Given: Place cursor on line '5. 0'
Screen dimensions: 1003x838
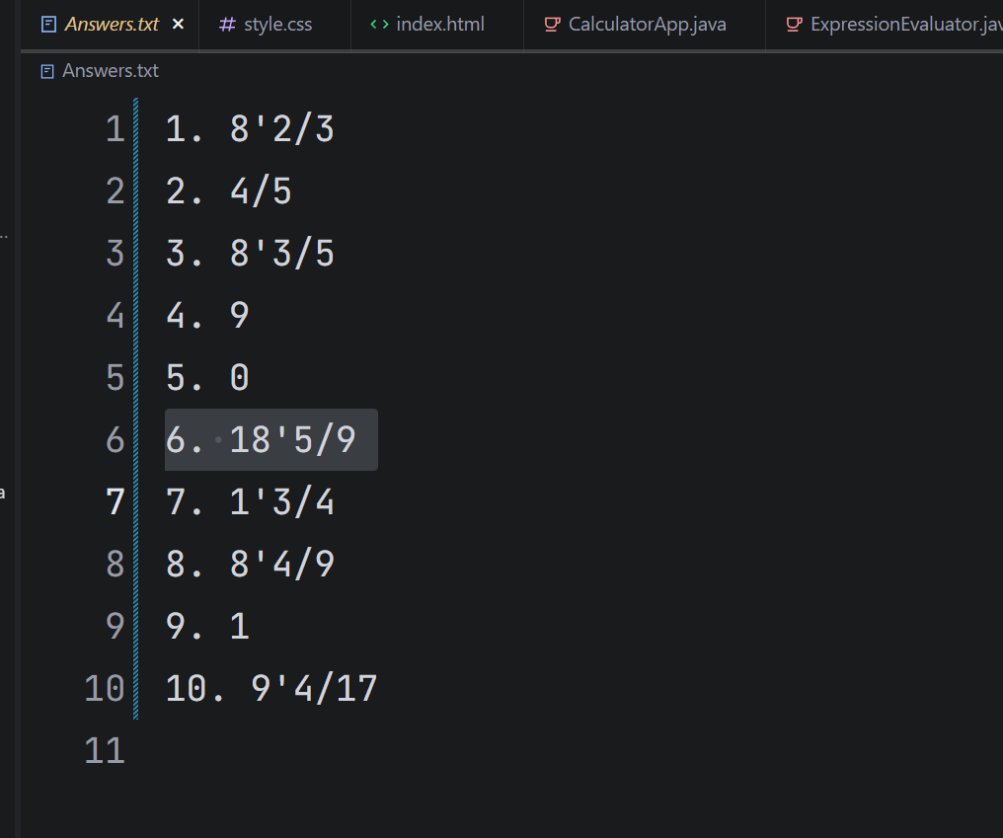Looking at the screenshot, I should click(207, 377).
